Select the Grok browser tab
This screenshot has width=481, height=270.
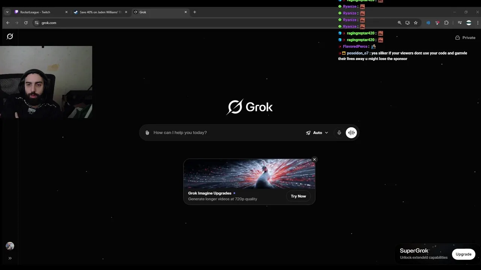coord(160,12)
